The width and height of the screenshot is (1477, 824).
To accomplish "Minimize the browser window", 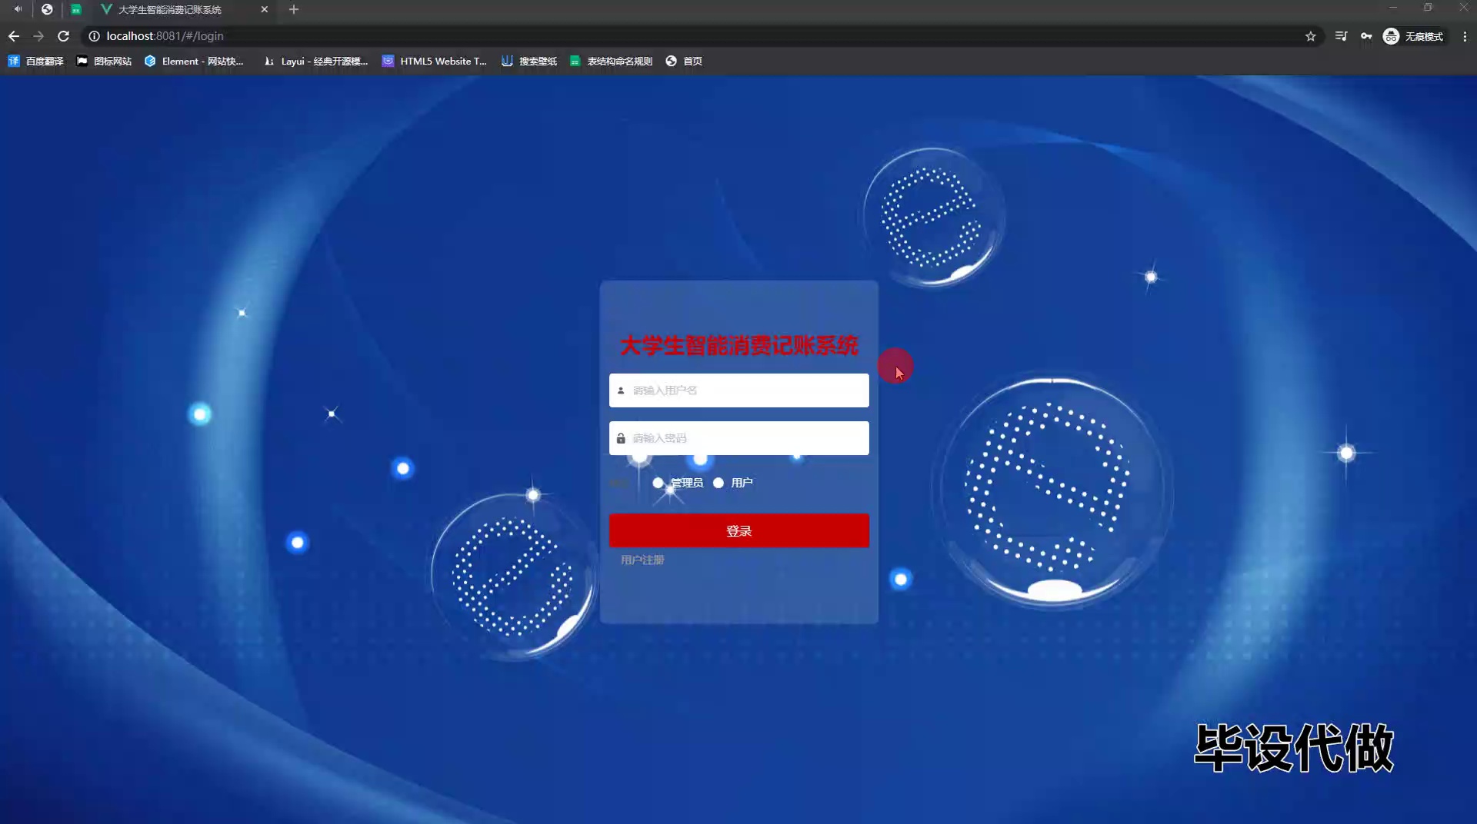I will point(1392,8).
